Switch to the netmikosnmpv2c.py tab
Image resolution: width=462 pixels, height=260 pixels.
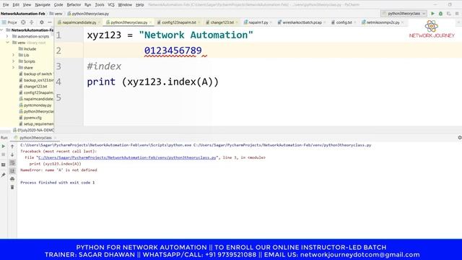[x=383, y=22]
